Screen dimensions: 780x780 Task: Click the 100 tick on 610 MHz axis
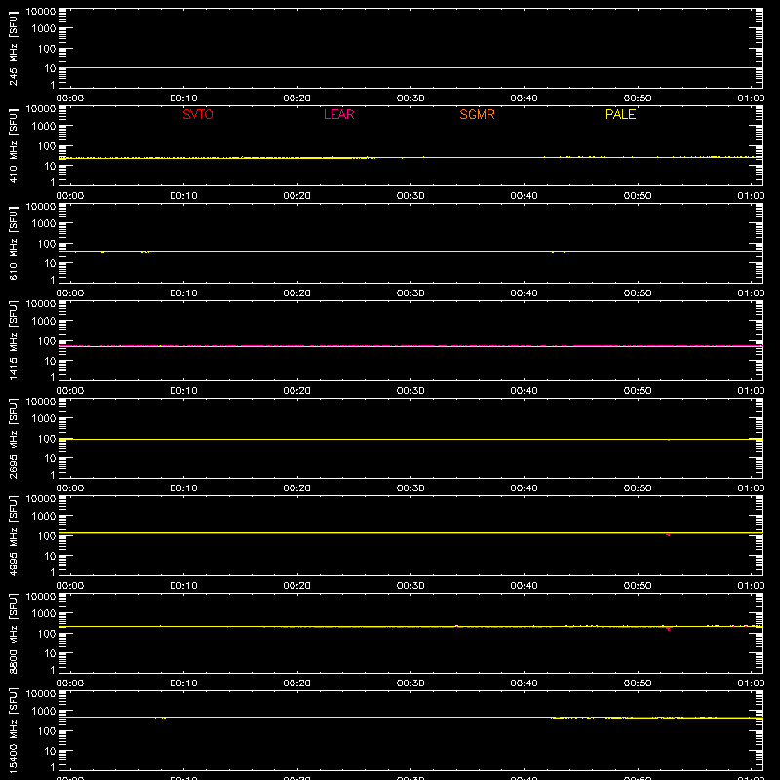[47, 243]
